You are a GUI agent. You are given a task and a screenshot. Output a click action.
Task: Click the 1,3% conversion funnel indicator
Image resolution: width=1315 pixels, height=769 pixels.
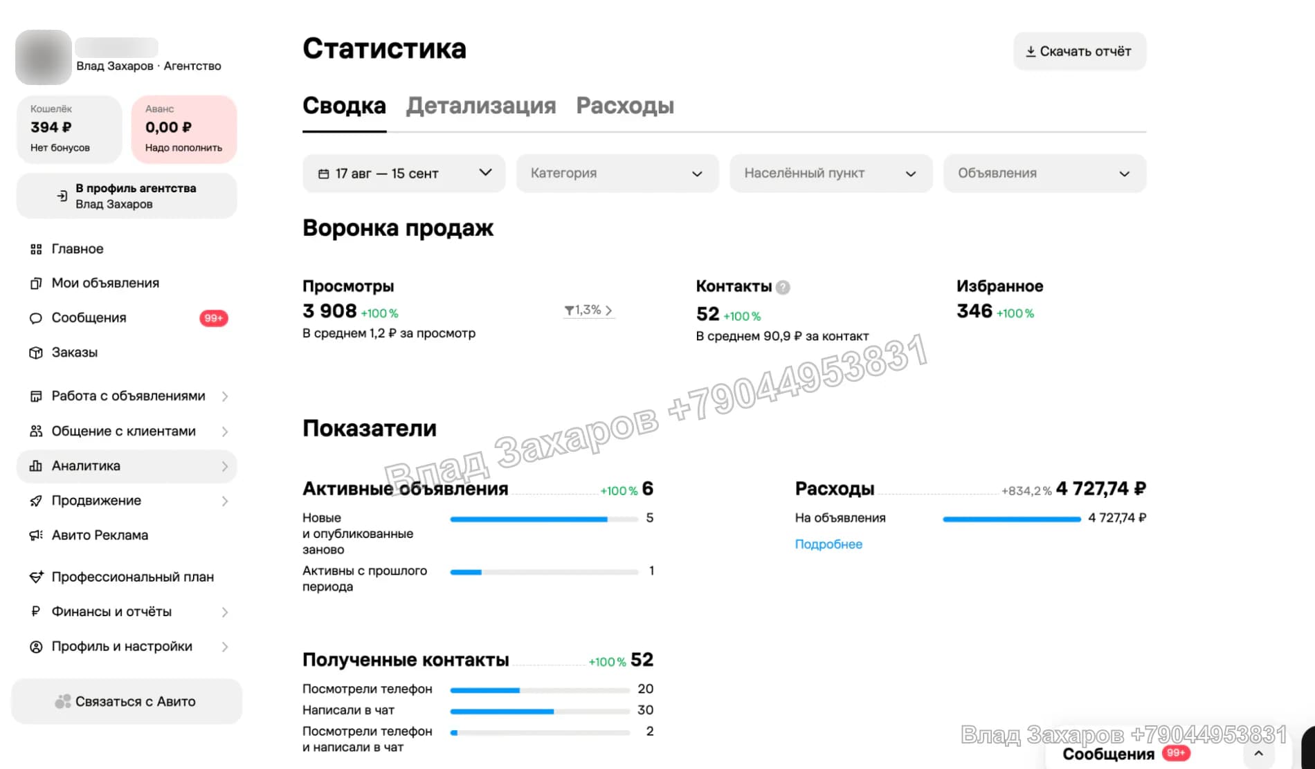pos(588,311)
